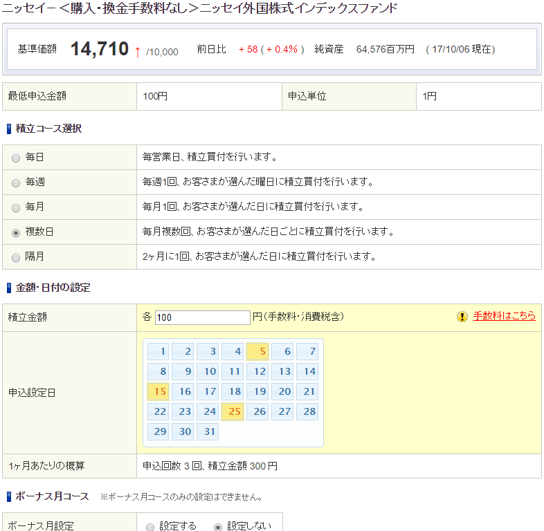
Task: Pick day 11 in the calendar
Action: pos(233,371)
